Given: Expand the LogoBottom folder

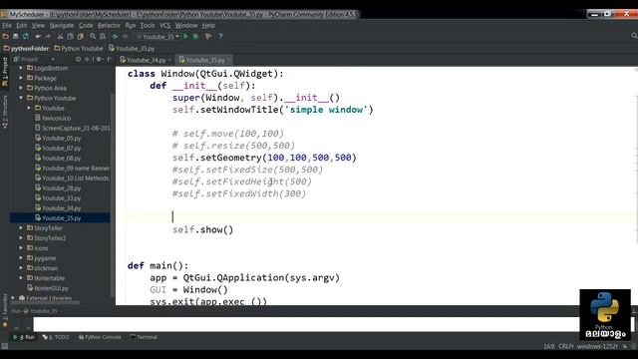Looking at the screenshot, I should 21,68.
